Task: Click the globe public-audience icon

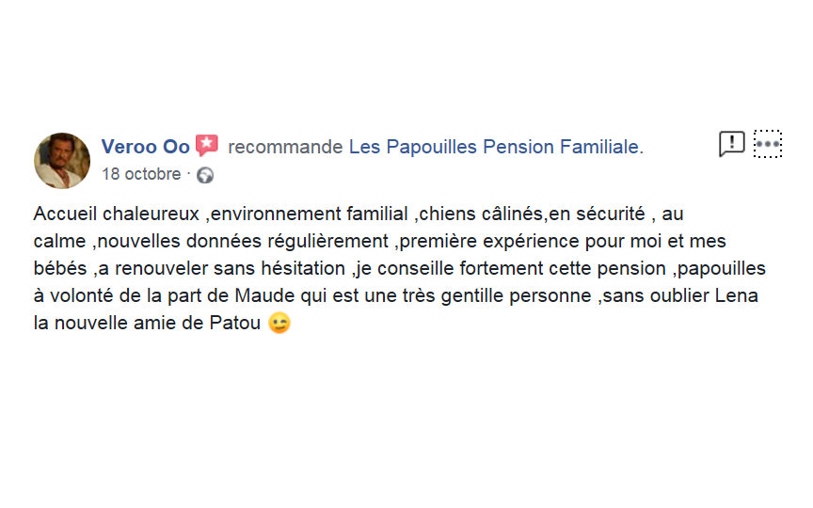Action: point(204,174)
